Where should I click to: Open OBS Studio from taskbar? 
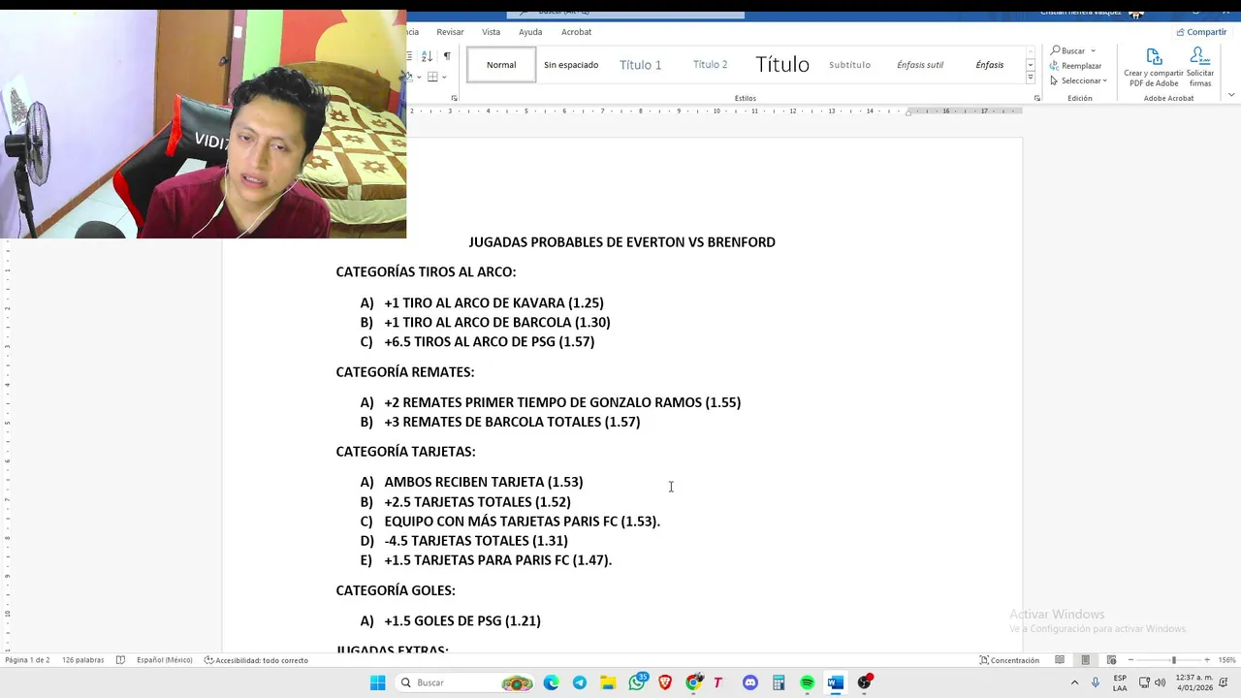click(865, 682)
